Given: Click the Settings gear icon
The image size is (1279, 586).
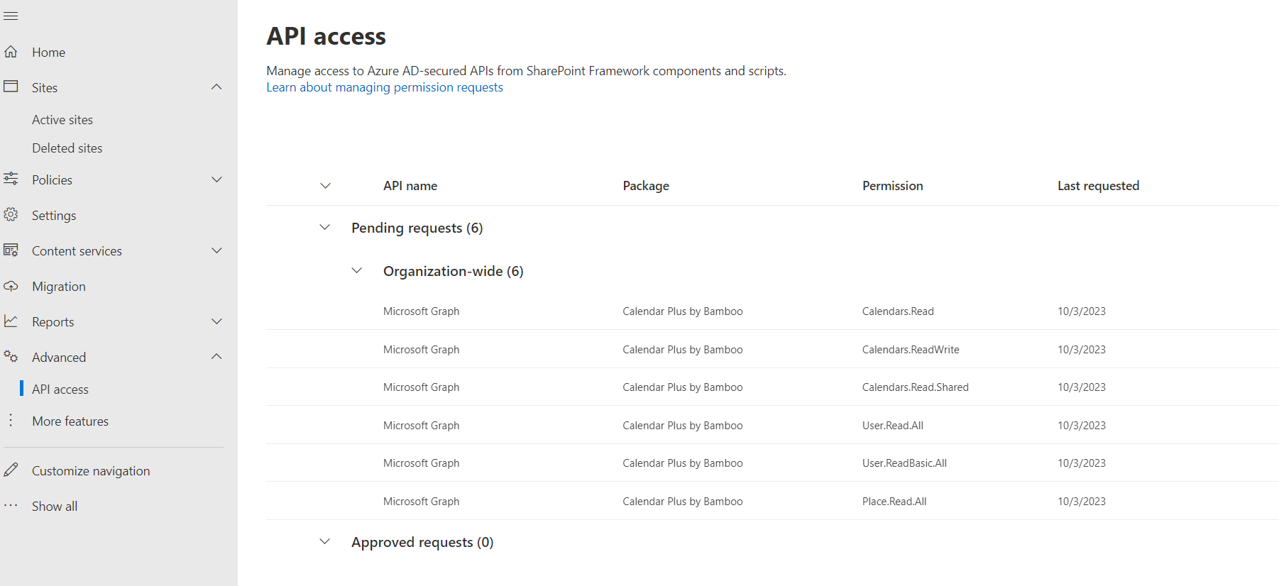Looking at the screenshot, I should [11, 214].
